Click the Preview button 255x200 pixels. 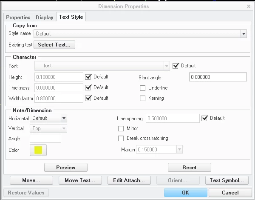[x=66, y=168]
